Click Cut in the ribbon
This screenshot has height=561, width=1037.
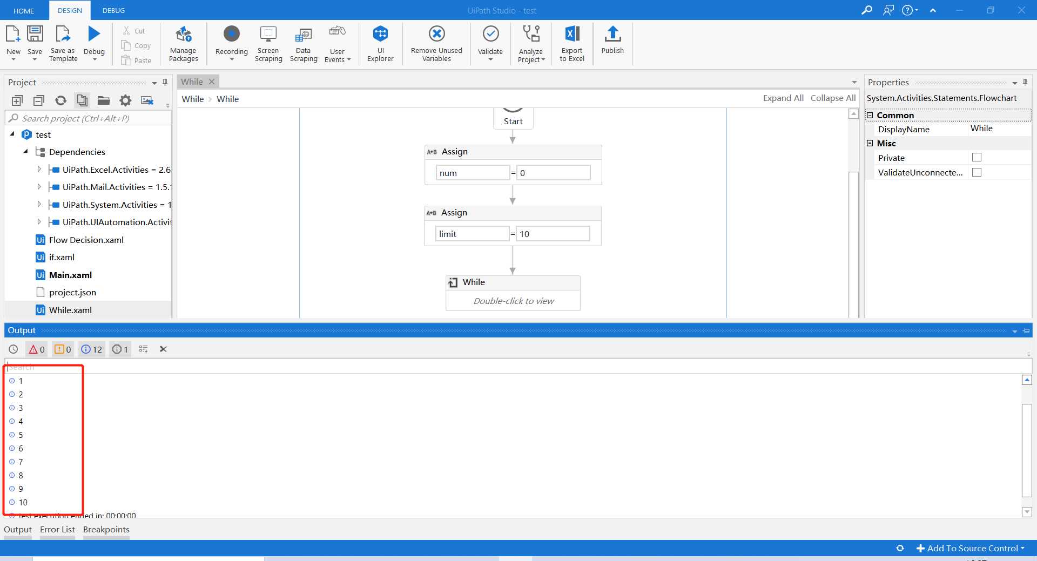click(134, 31)
